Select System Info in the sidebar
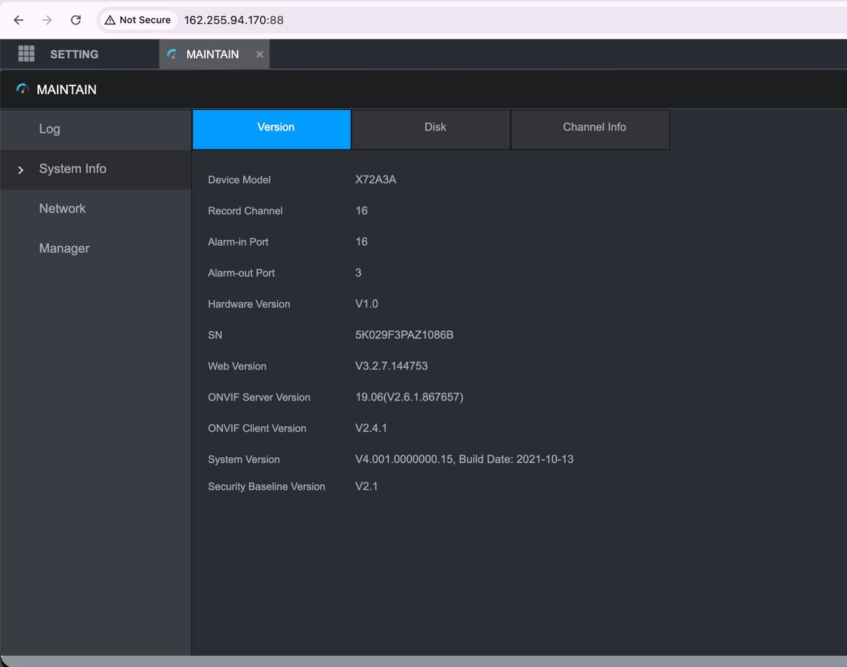The image size is (847, 667). point(96,169)
